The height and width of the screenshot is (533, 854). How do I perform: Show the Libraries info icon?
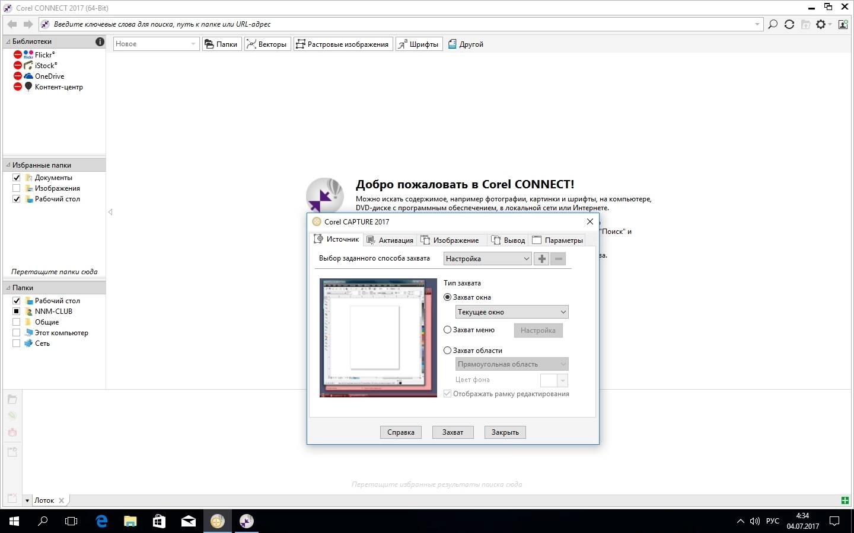click(x=100, y=41)
